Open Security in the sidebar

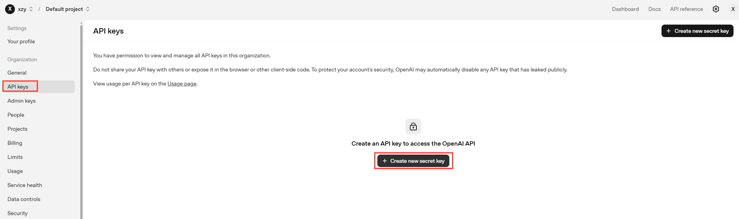(18, 213)
